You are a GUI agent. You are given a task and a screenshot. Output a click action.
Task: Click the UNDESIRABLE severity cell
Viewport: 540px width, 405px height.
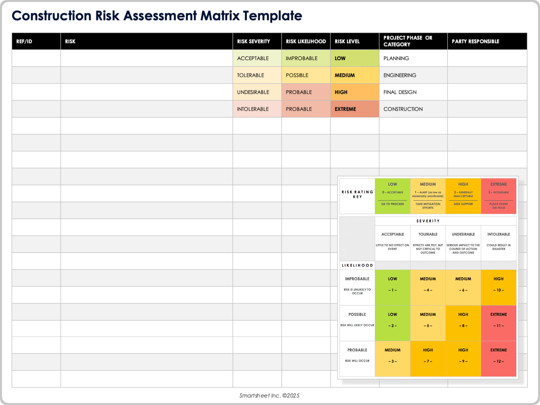(253, 92)
